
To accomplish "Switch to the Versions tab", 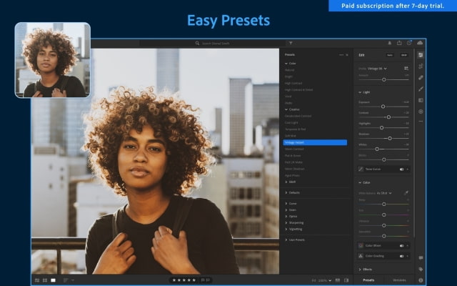I will pos(399,280).
